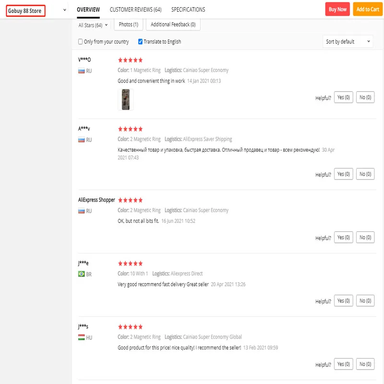Click the Russian flag under AliExpress Shopper

click(82, 211)
